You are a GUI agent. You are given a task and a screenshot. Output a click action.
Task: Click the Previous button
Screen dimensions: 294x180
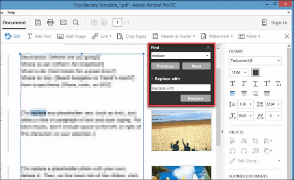click(x=165, y=66)
